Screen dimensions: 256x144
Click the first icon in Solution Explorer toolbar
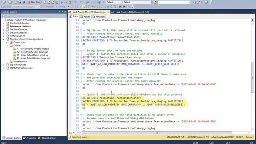[x=4, y=16]
